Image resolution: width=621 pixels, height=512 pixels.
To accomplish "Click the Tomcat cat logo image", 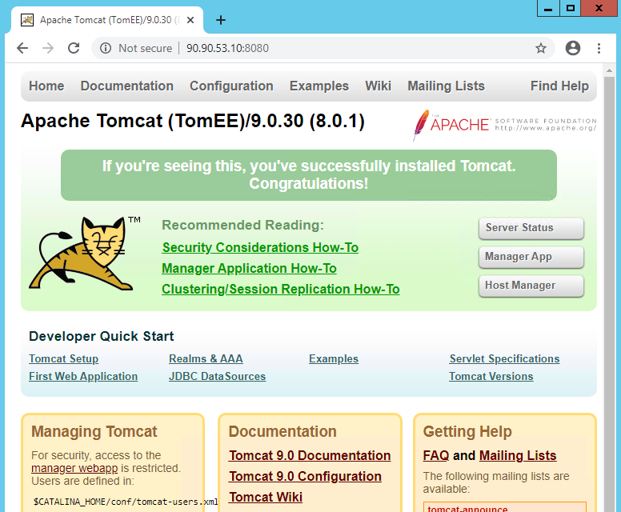I will (x=81, y=253).
